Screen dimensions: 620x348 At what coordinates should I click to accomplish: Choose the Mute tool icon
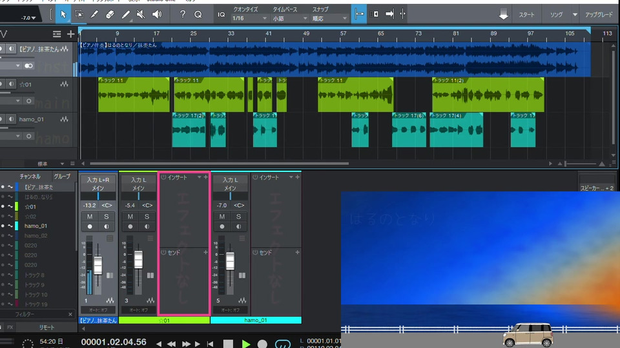coord(140,14)
